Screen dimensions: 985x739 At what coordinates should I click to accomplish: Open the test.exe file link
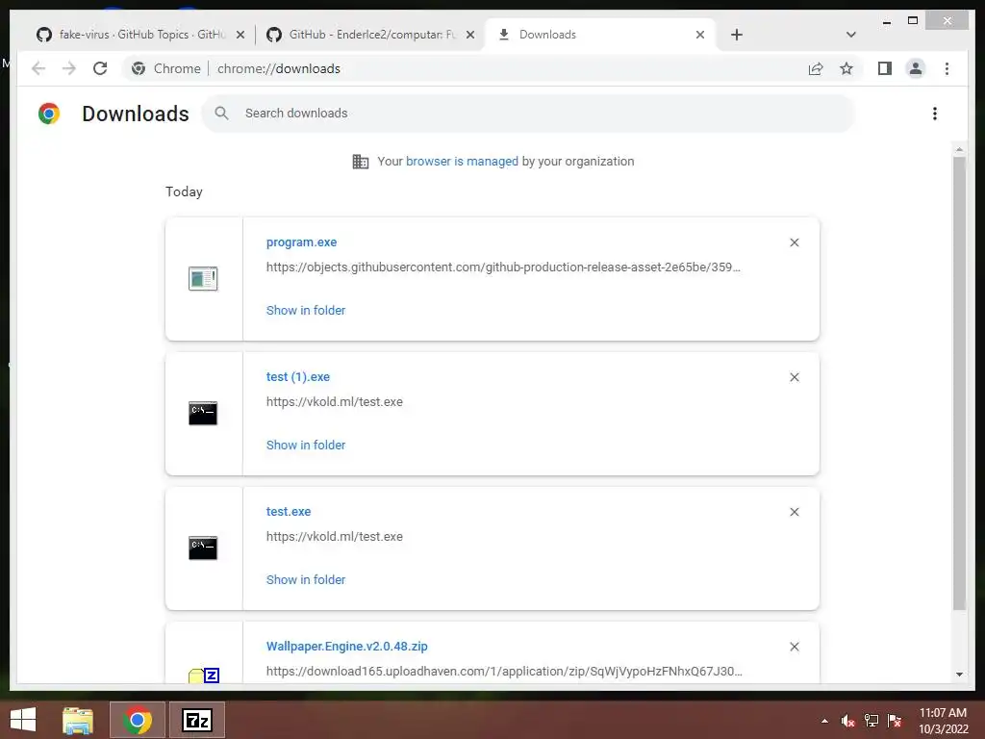tap(289, 511)
